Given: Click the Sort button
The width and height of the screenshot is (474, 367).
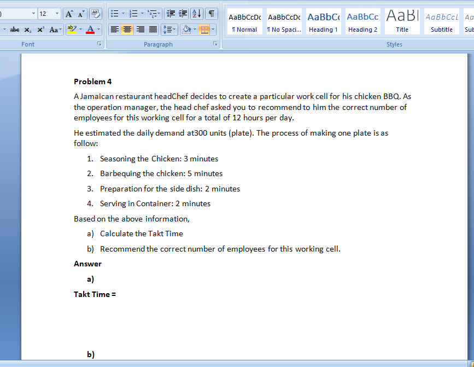Looking at the screenshot, I should point(196,14).
